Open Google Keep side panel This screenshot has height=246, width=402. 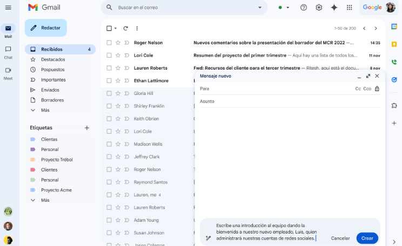(x=394, y=44)
